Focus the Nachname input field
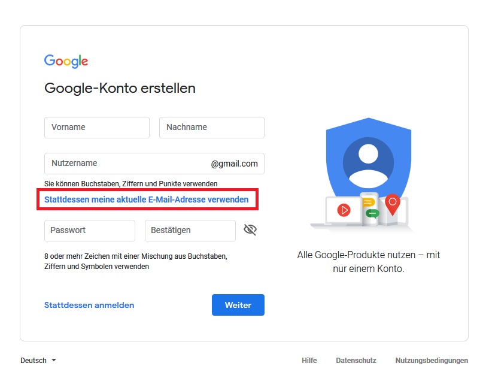 [212, 128]
